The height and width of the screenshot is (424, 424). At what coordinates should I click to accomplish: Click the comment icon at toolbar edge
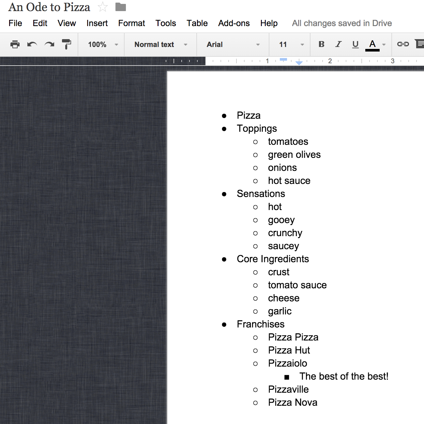pos(419,44)
